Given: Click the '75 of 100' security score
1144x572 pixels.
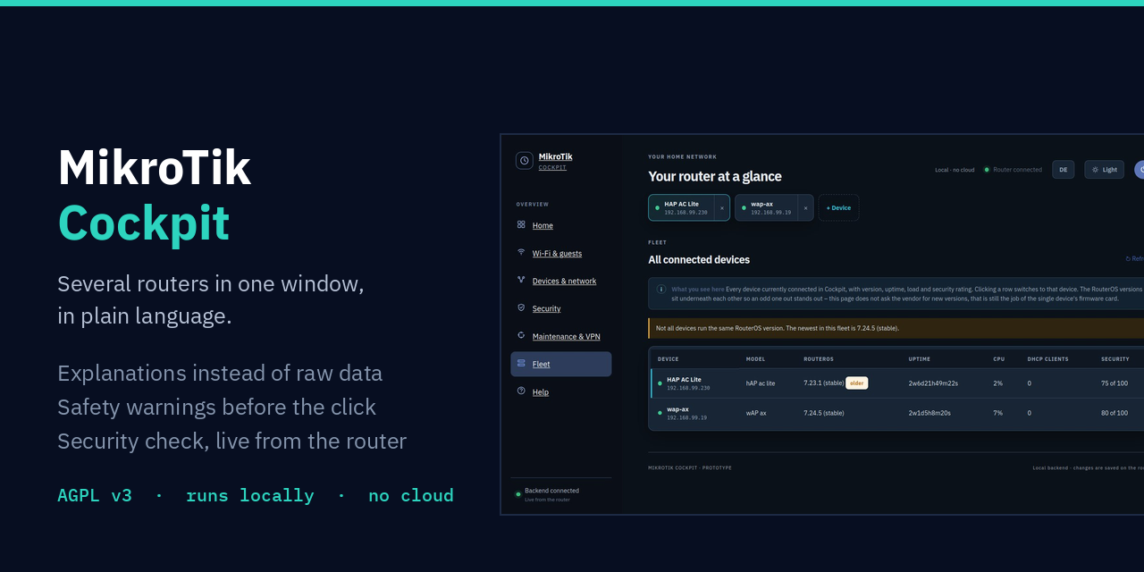Looking at the screenshot, I should [x=1115, y=383].
